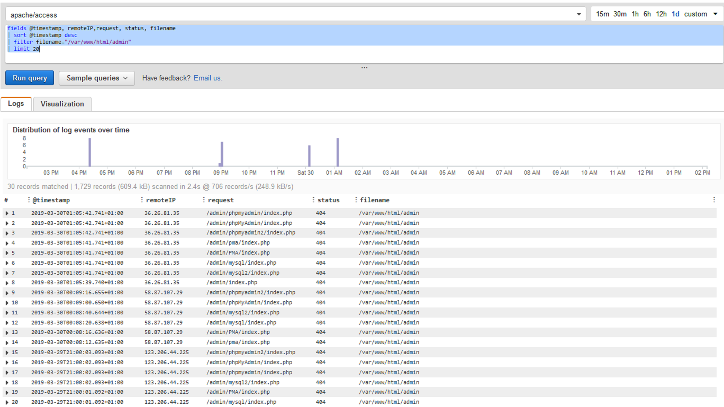The height and width of the screenshot is (407, 724).
Task: Expand log record row 1
Action: point(7,213)
